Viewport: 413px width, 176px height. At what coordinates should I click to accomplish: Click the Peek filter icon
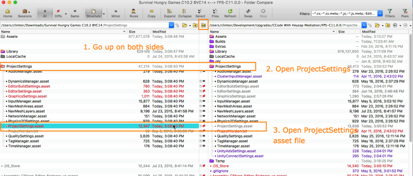405,13
